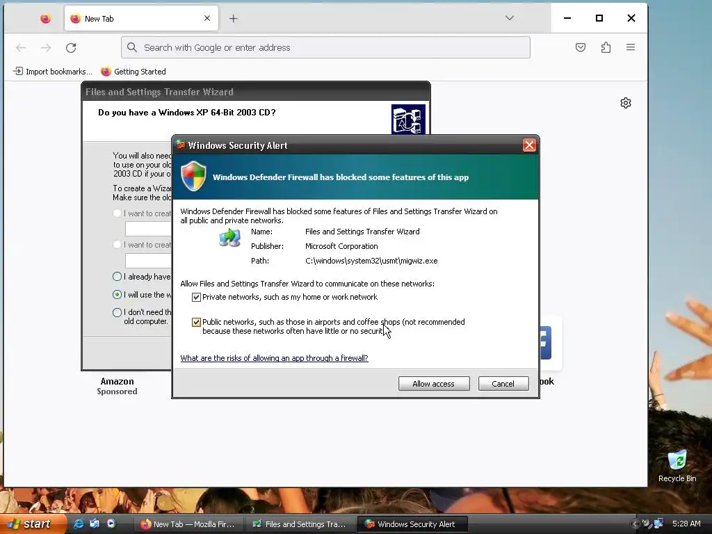Click the Transfer Wizard app icon in alert

pyautogui.click(x=229, y=238)
